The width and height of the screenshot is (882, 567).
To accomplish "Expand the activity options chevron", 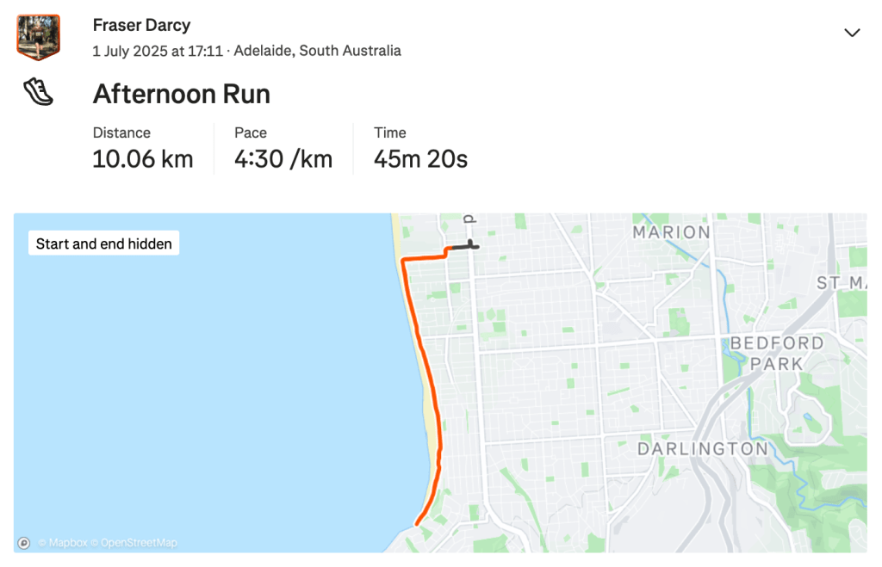I will [x=852, y=33].
